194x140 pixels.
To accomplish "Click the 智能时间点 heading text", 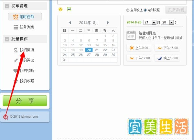I will (147, 33).
